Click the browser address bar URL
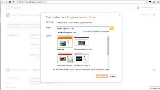160x90 pixels. [33, 2]
